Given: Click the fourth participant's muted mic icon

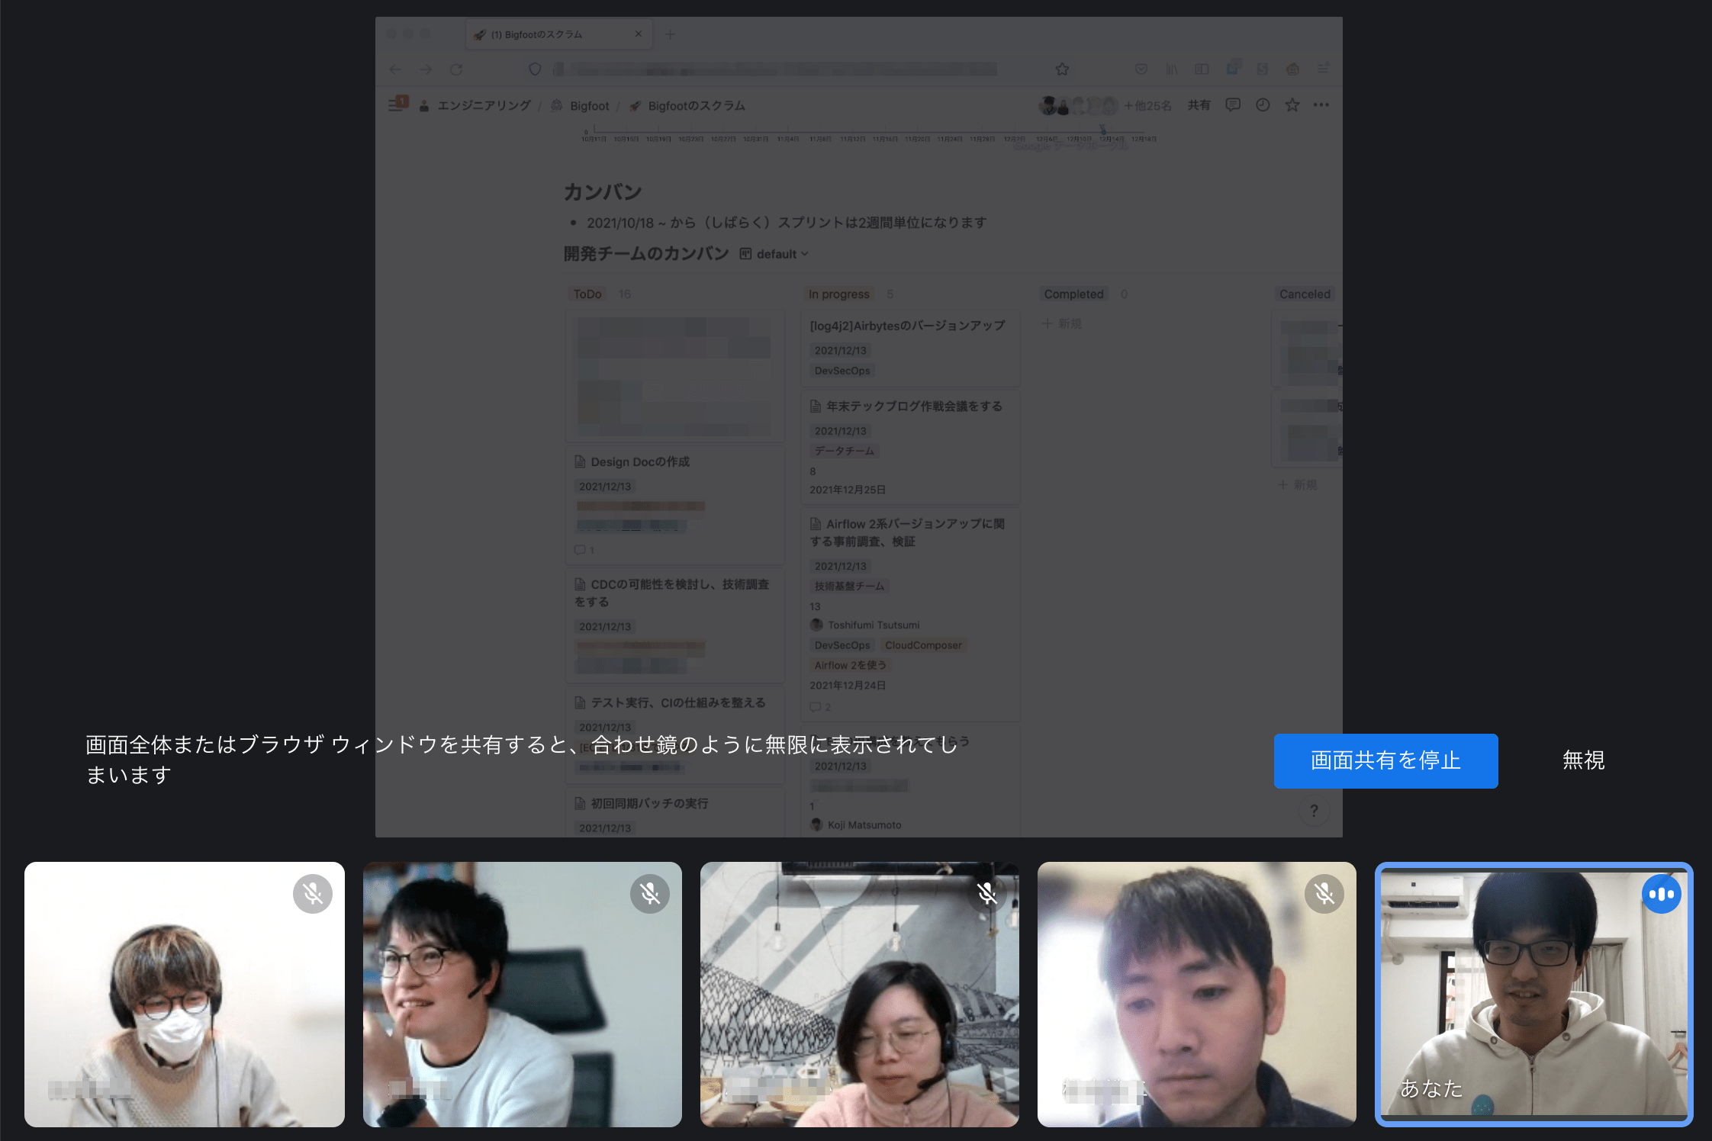Looking at the screenshot, I should point(1324,893).
